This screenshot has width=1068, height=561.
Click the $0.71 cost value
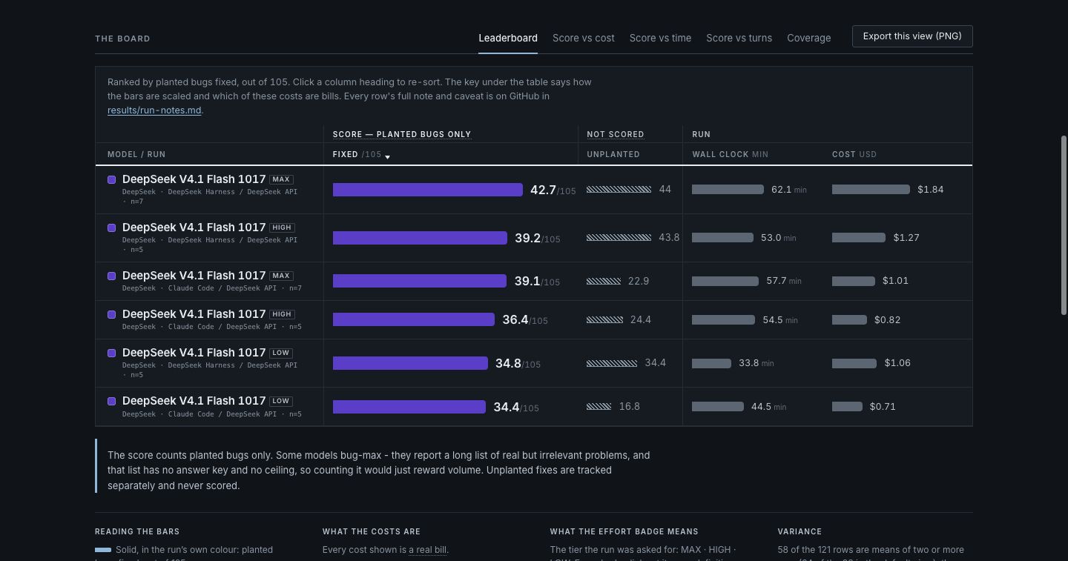coord(883,407)
